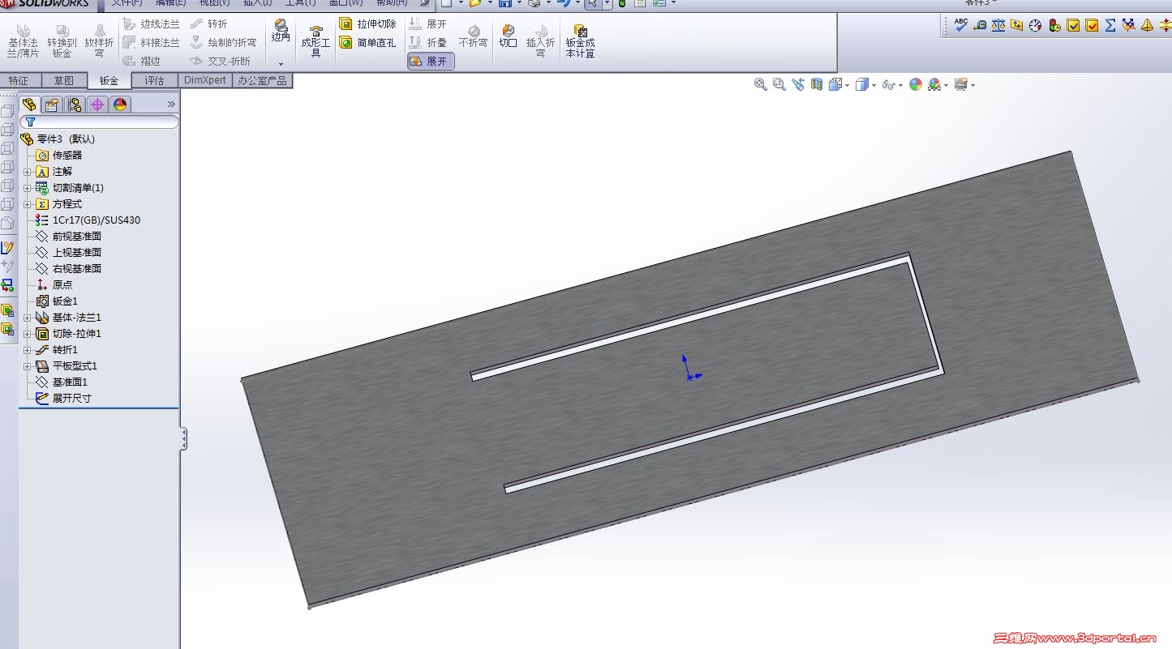Screen dimensions: 1172x649
Task: Click the Extruded Cut (拉伸切除) tool
Action: click(x=368, y=24)
